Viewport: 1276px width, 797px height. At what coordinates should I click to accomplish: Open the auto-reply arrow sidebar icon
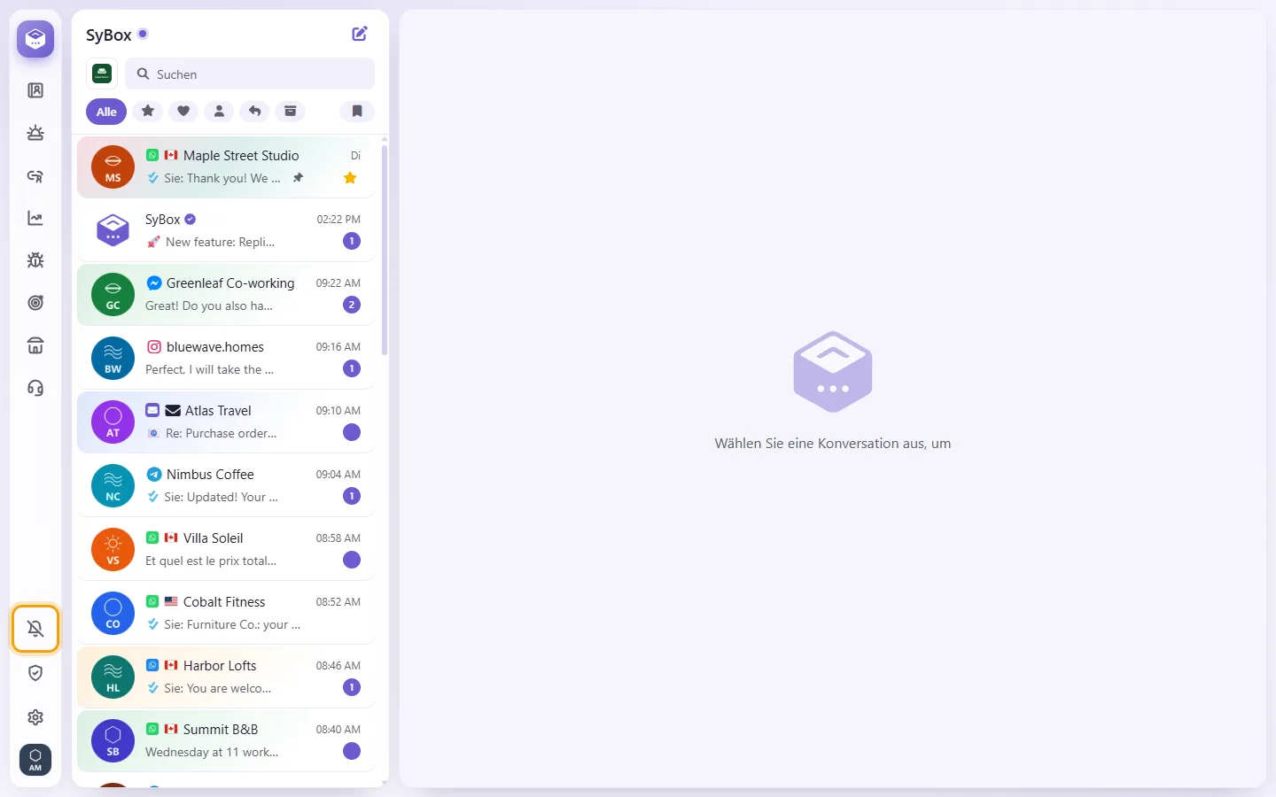(x=35, y=175)
